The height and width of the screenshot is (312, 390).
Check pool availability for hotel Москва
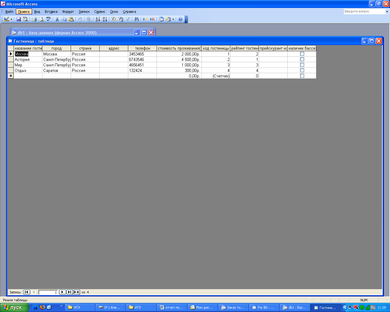point(302,54)
